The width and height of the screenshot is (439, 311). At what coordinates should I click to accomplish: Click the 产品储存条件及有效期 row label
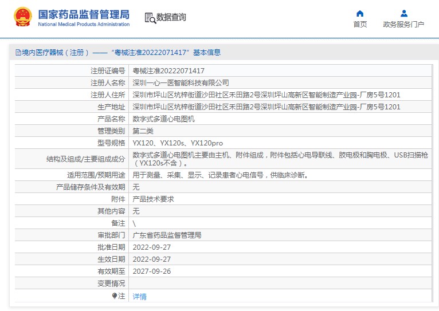coord(91,187)
